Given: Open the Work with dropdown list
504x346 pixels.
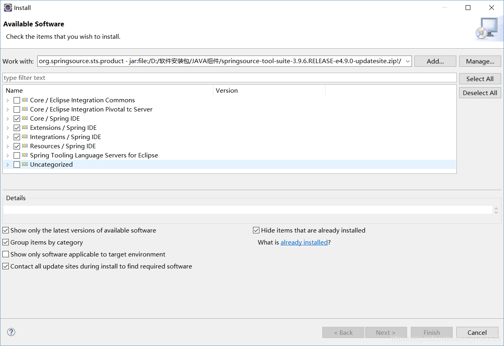Looking at the screenshot, I should [x=408, y=61].
